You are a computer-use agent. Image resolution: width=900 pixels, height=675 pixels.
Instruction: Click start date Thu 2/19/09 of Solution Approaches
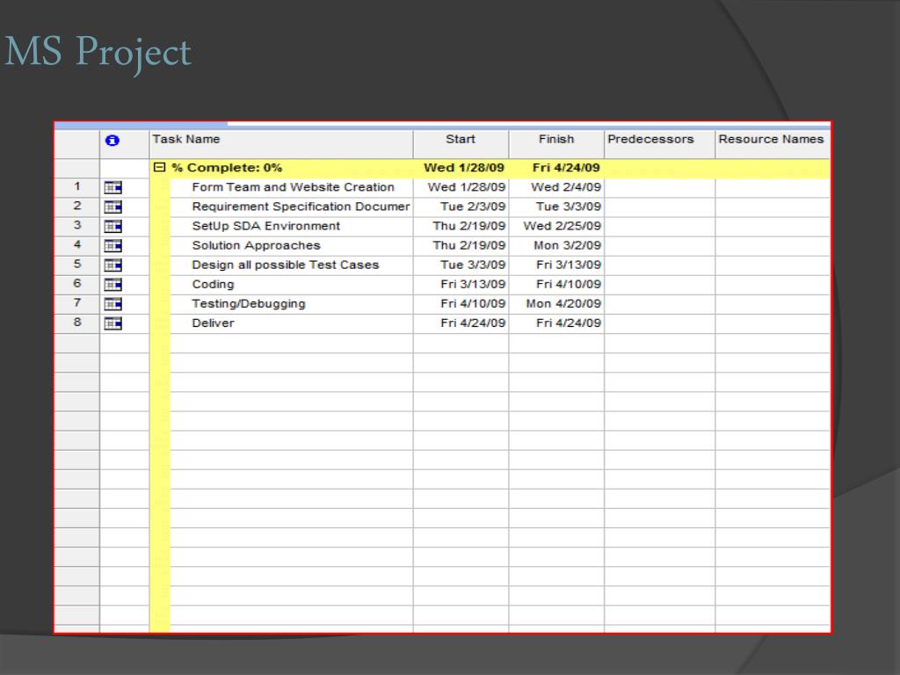469,246
